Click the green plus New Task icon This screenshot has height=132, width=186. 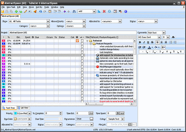pos(16,12)
